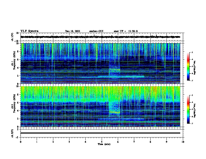Click the "-7" tick on the ch.1 colorbar
Viewport: 206px width, 159px height.
pyautogui.click(x=192, y=81)
